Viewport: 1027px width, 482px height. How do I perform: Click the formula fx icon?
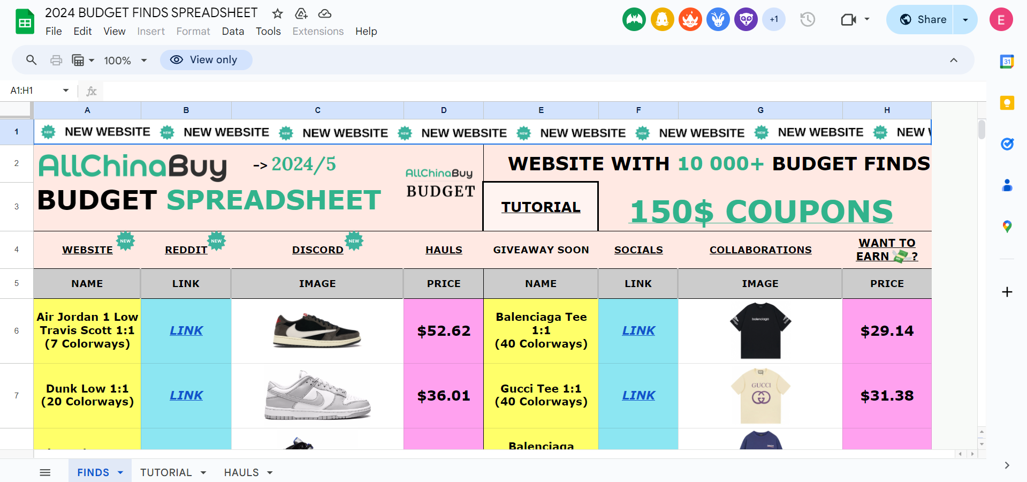[x=92, y=91]
